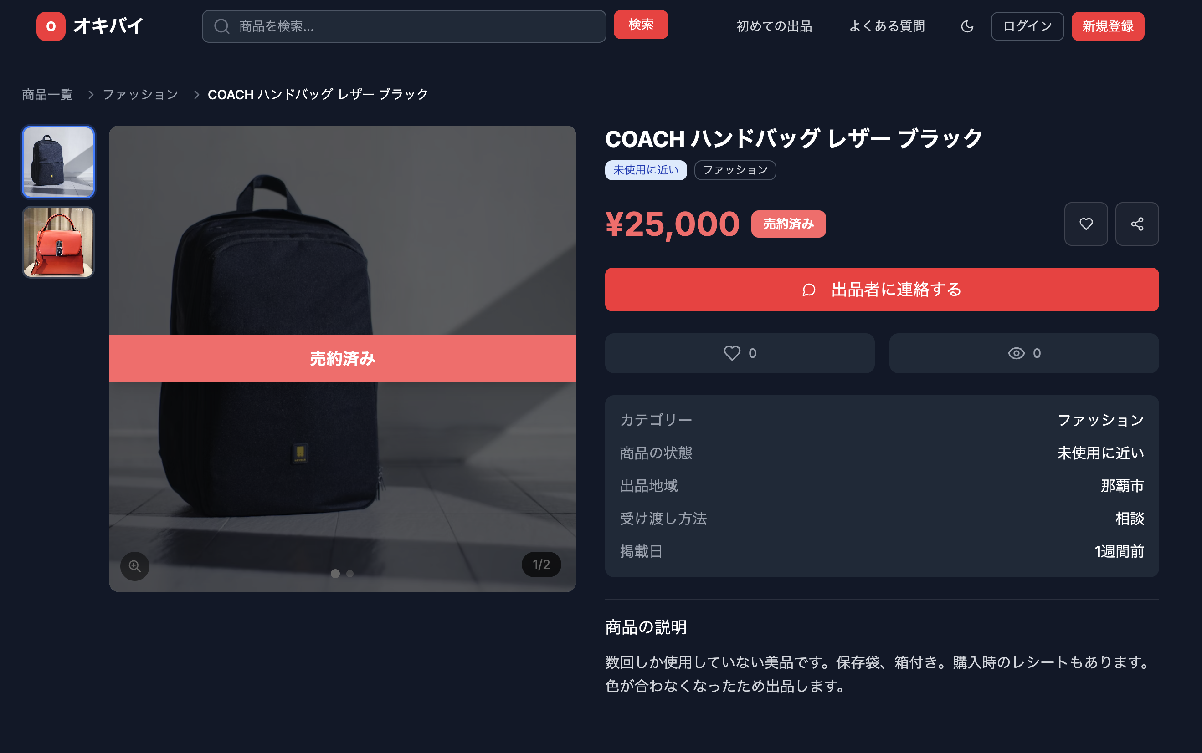The image size is (1202, 753).
Task: Click the likes counter heart showing 0
Action: [732, 353]
